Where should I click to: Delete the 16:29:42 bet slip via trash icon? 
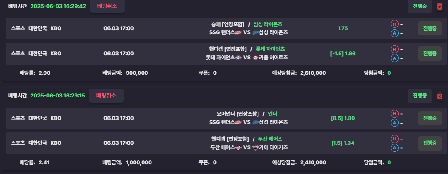click(x=440, y=6)
